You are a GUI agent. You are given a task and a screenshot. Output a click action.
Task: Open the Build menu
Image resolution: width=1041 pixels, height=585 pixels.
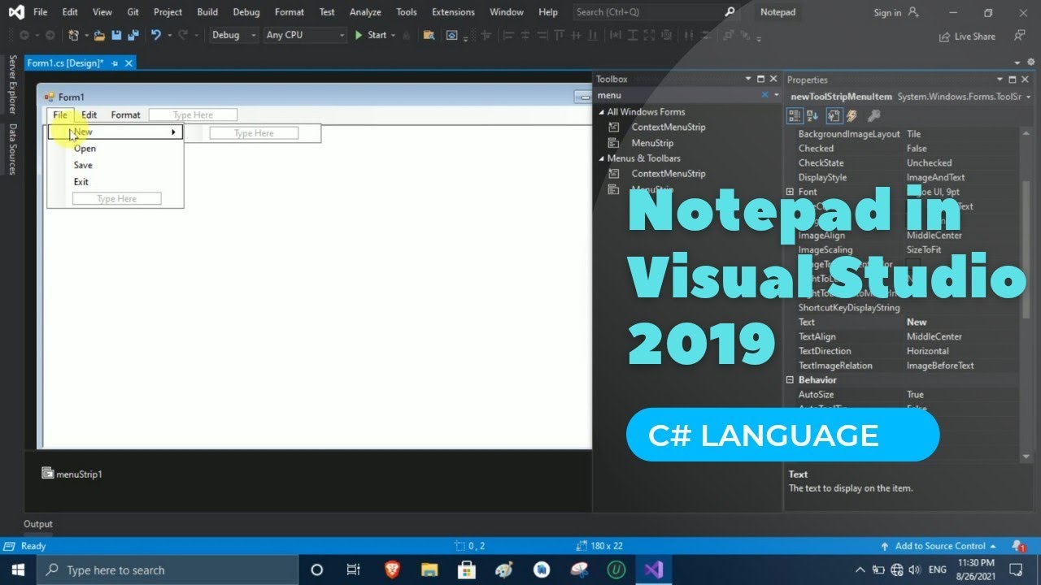tap(207, 12)
